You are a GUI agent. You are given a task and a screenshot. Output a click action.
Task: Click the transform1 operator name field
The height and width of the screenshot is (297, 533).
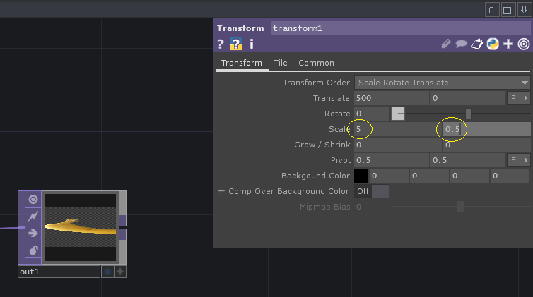point(400,28)
